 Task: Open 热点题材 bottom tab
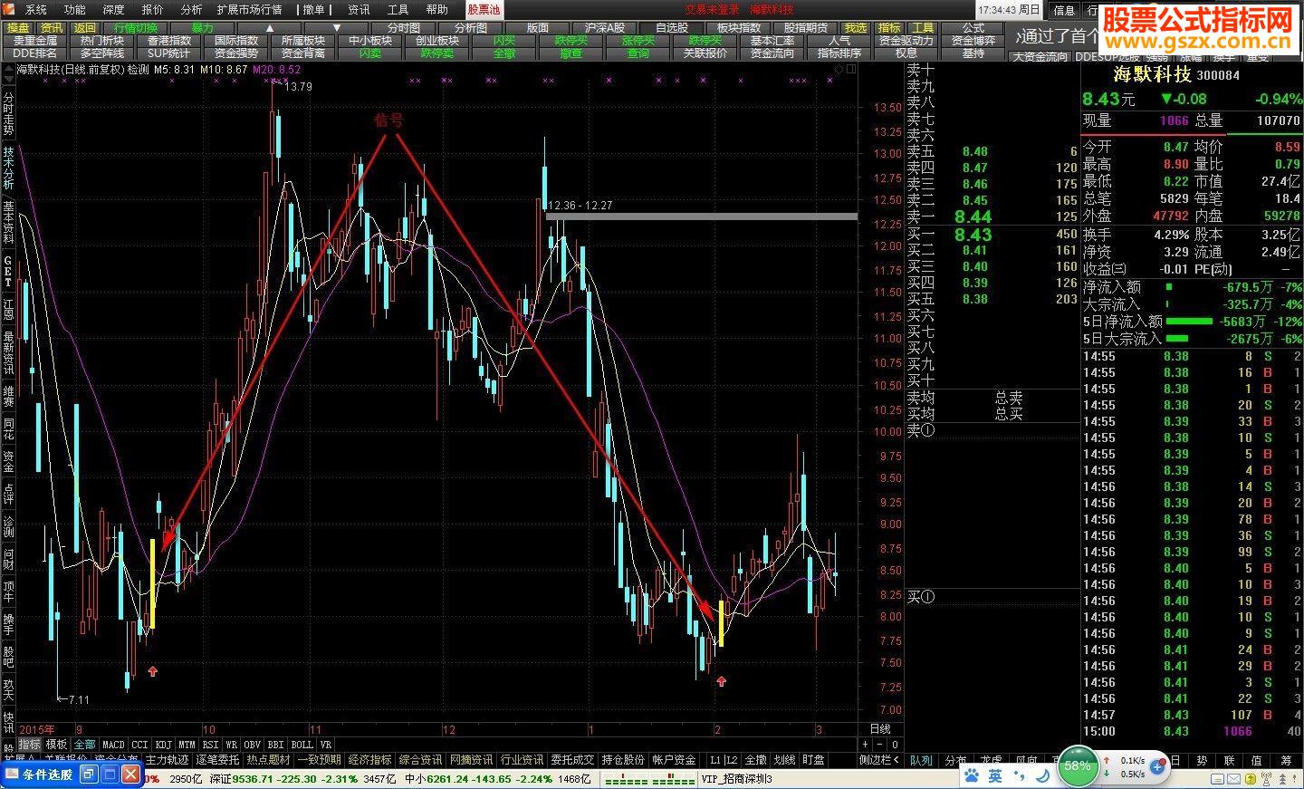[269, 760]
